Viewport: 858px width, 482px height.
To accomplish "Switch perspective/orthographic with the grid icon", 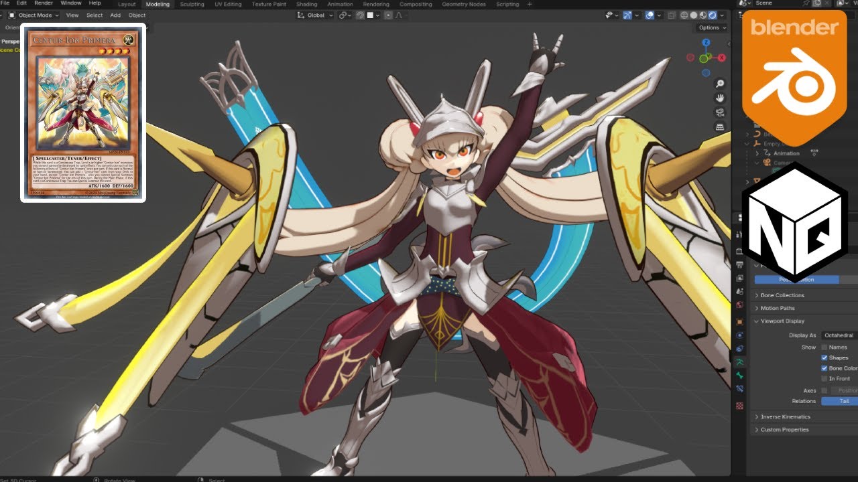I will click(720, 127).
